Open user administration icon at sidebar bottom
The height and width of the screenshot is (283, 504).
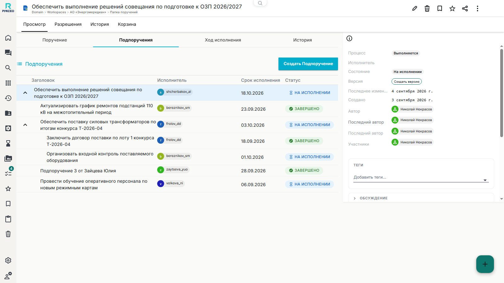8,275
